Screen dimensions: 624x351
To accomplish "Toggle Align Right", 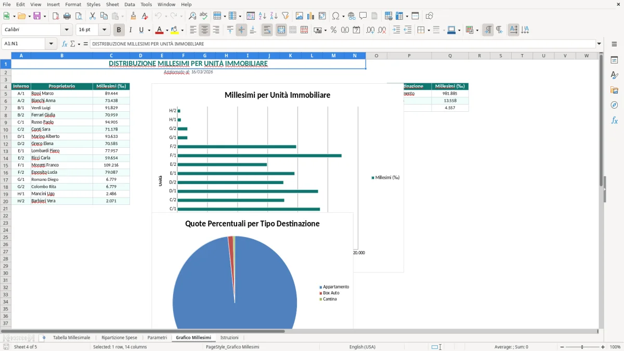I will click(216, 30).
